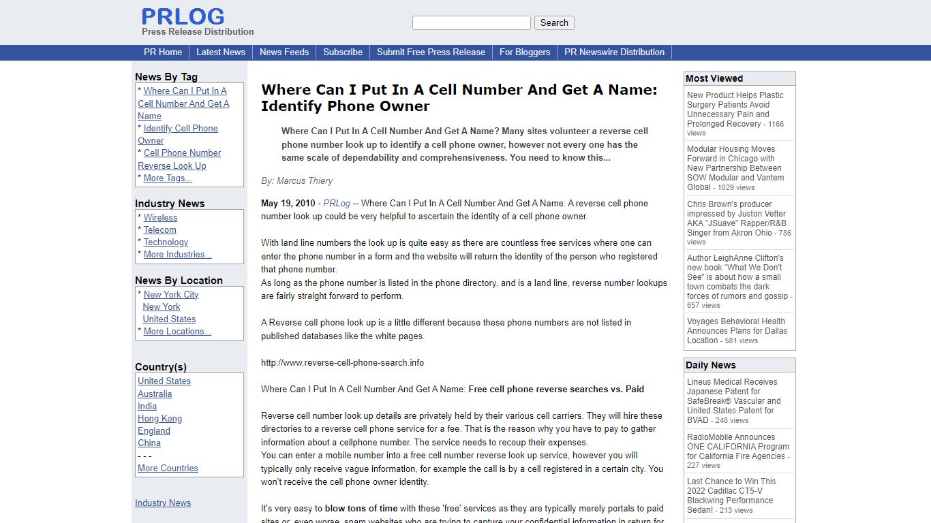Open PR Newswire Distribution
Image resolution: width=931 pixels, height=523 pixels.
(614, 52)
